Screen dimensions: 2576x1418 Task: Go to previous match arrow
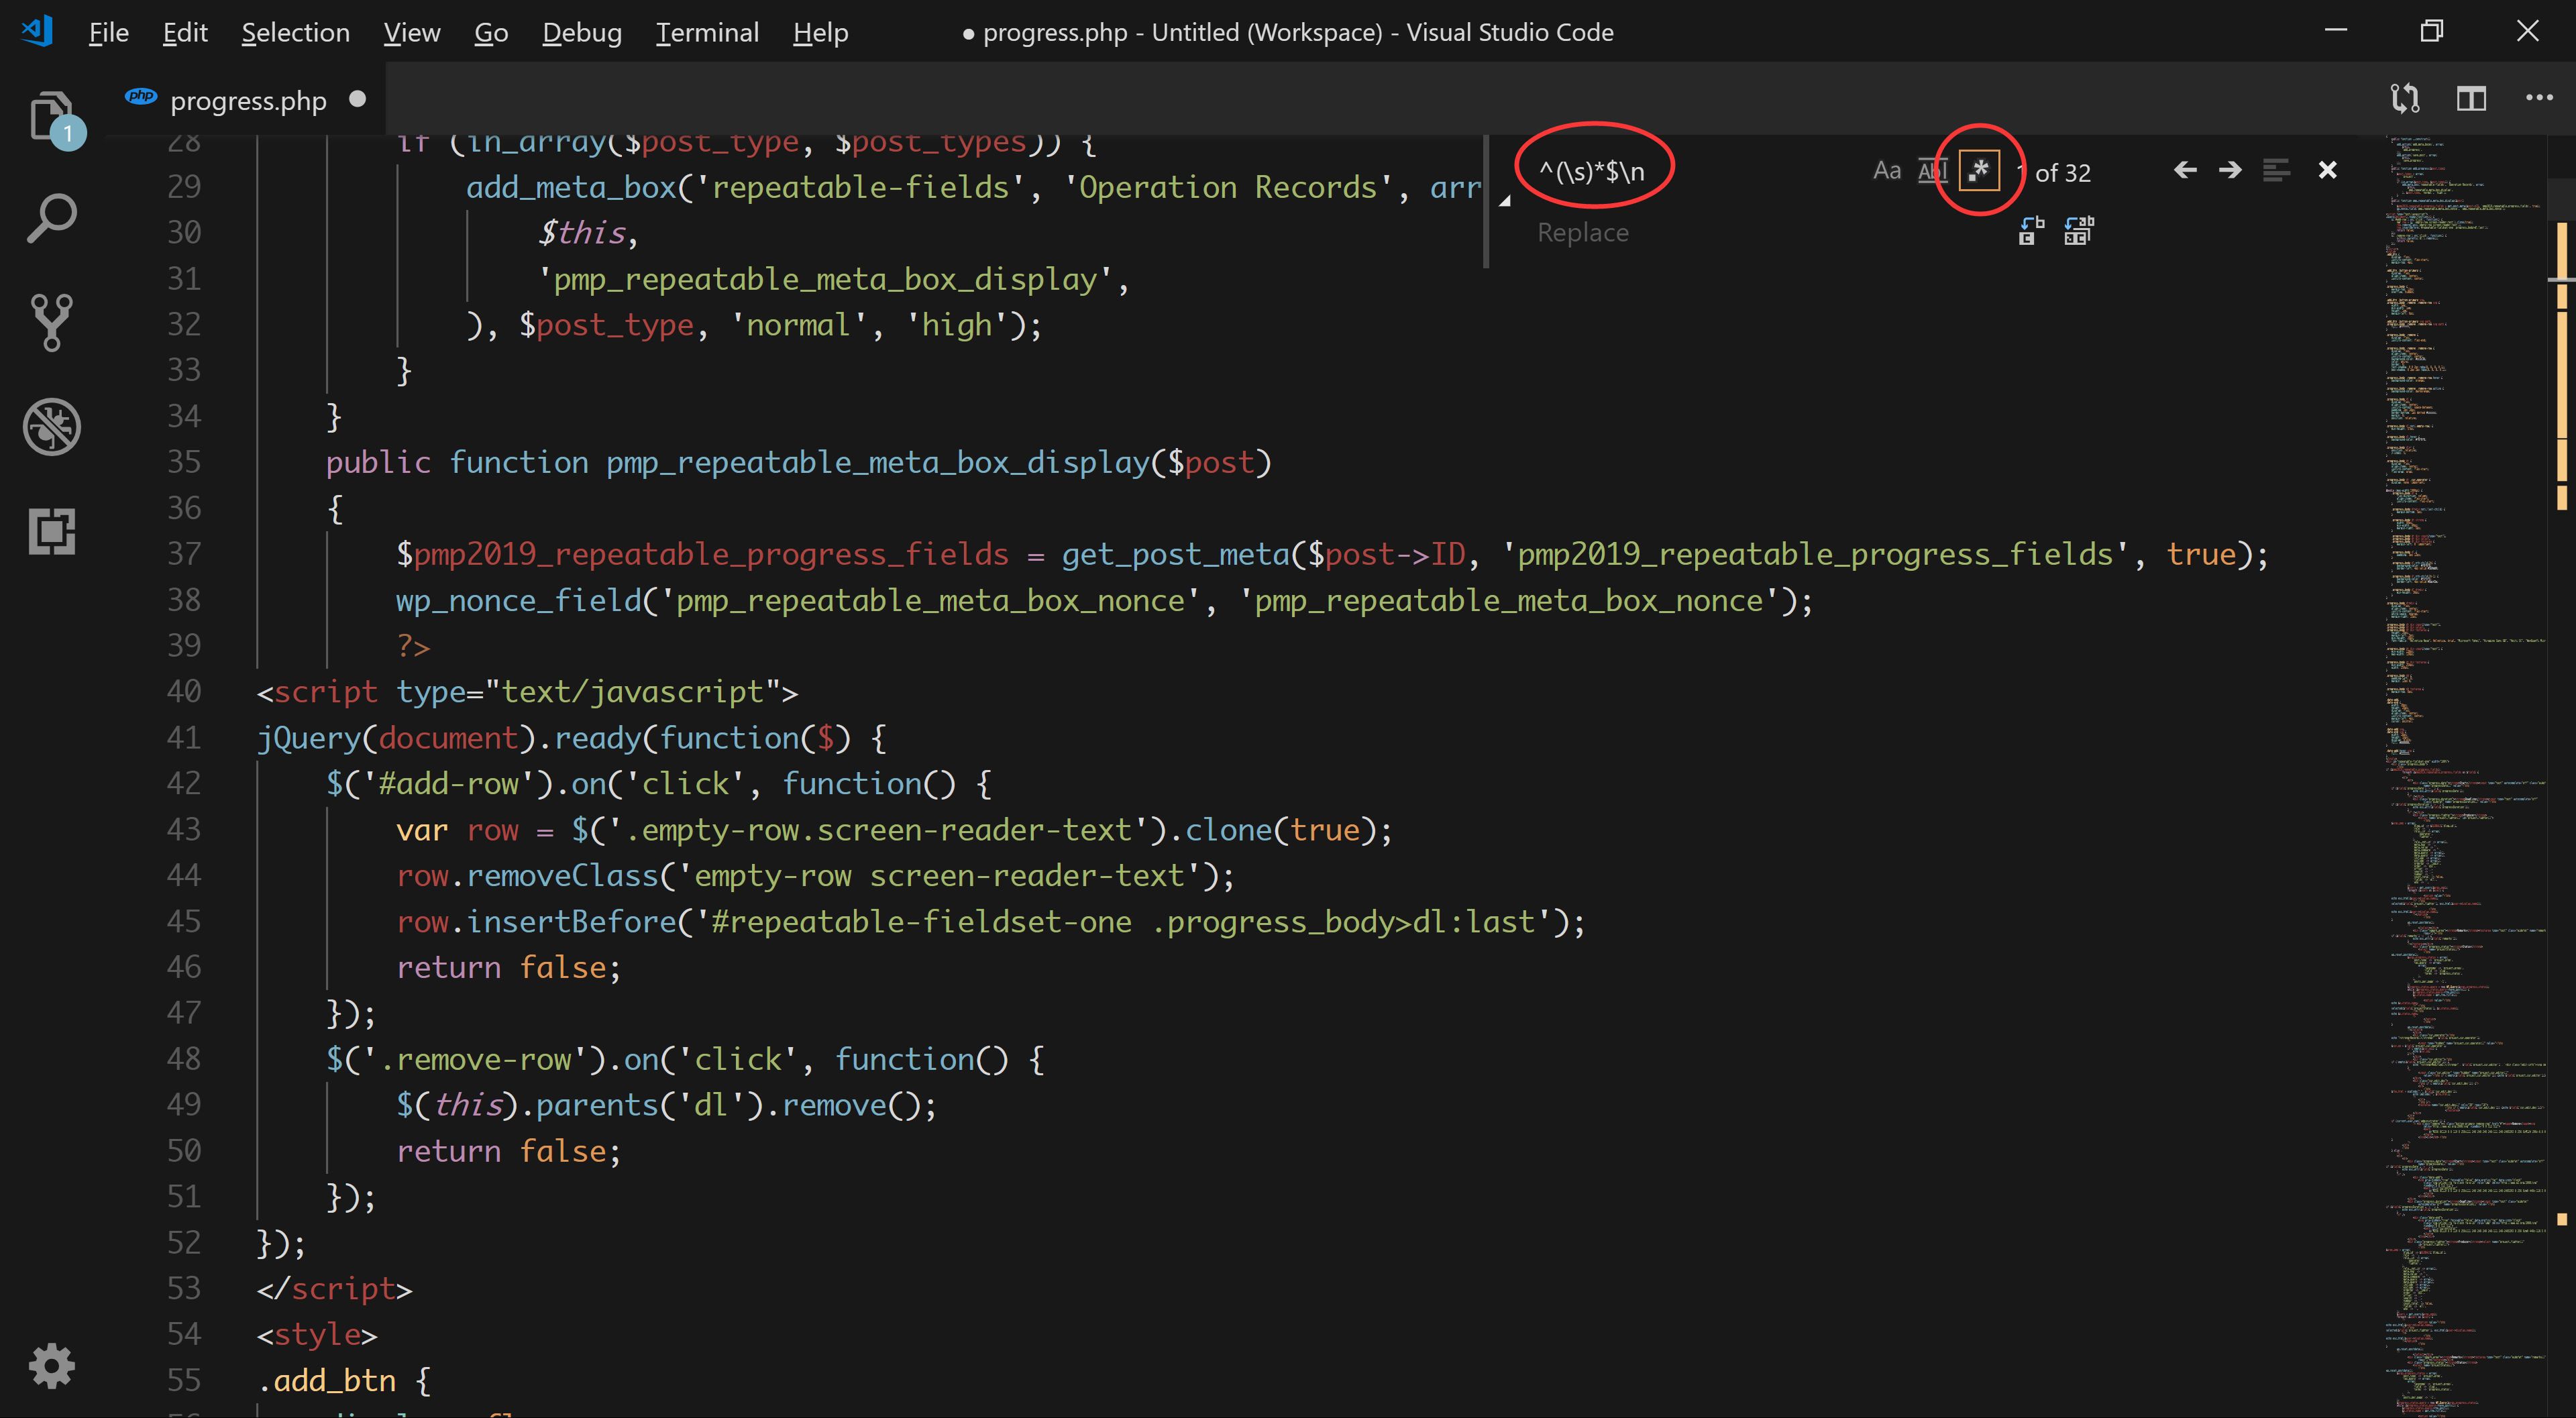2185,171
